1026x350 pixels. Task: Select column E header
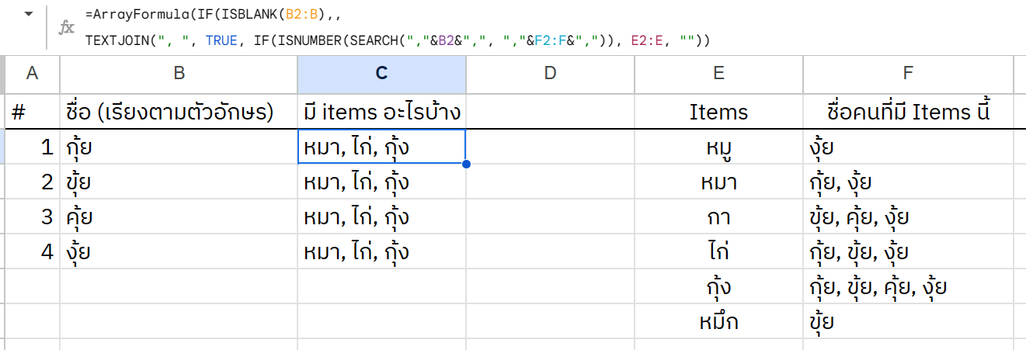coord(718,73)
